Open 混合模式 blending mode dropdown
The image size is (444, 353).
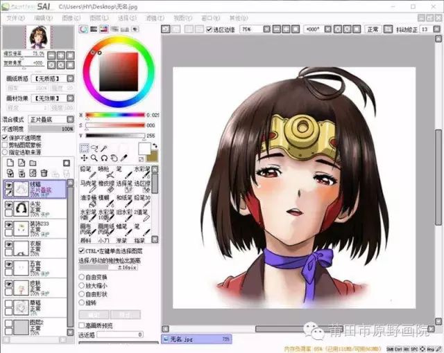point(70,120)
